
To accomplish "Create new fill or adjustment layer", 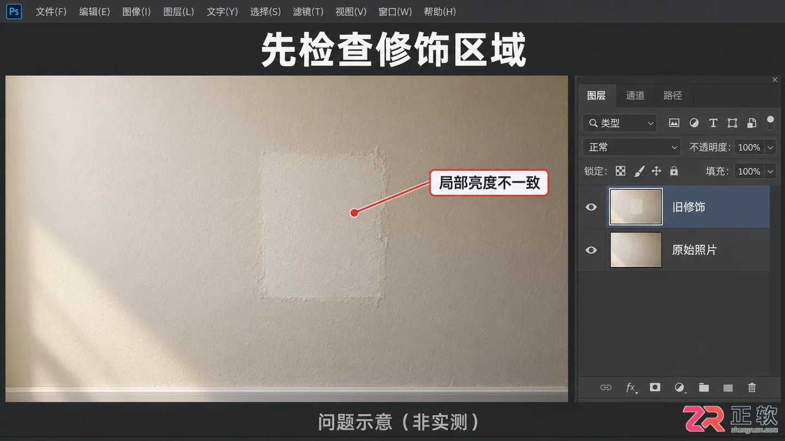I will click(679, 388).
